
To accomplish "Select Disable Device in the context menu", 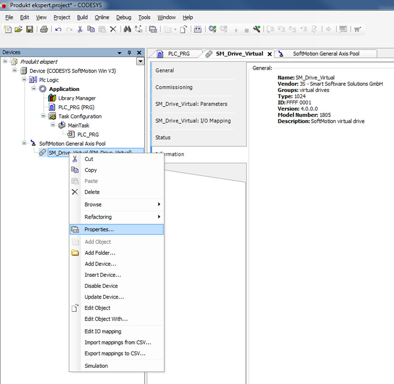I will (x=117, y=286).
